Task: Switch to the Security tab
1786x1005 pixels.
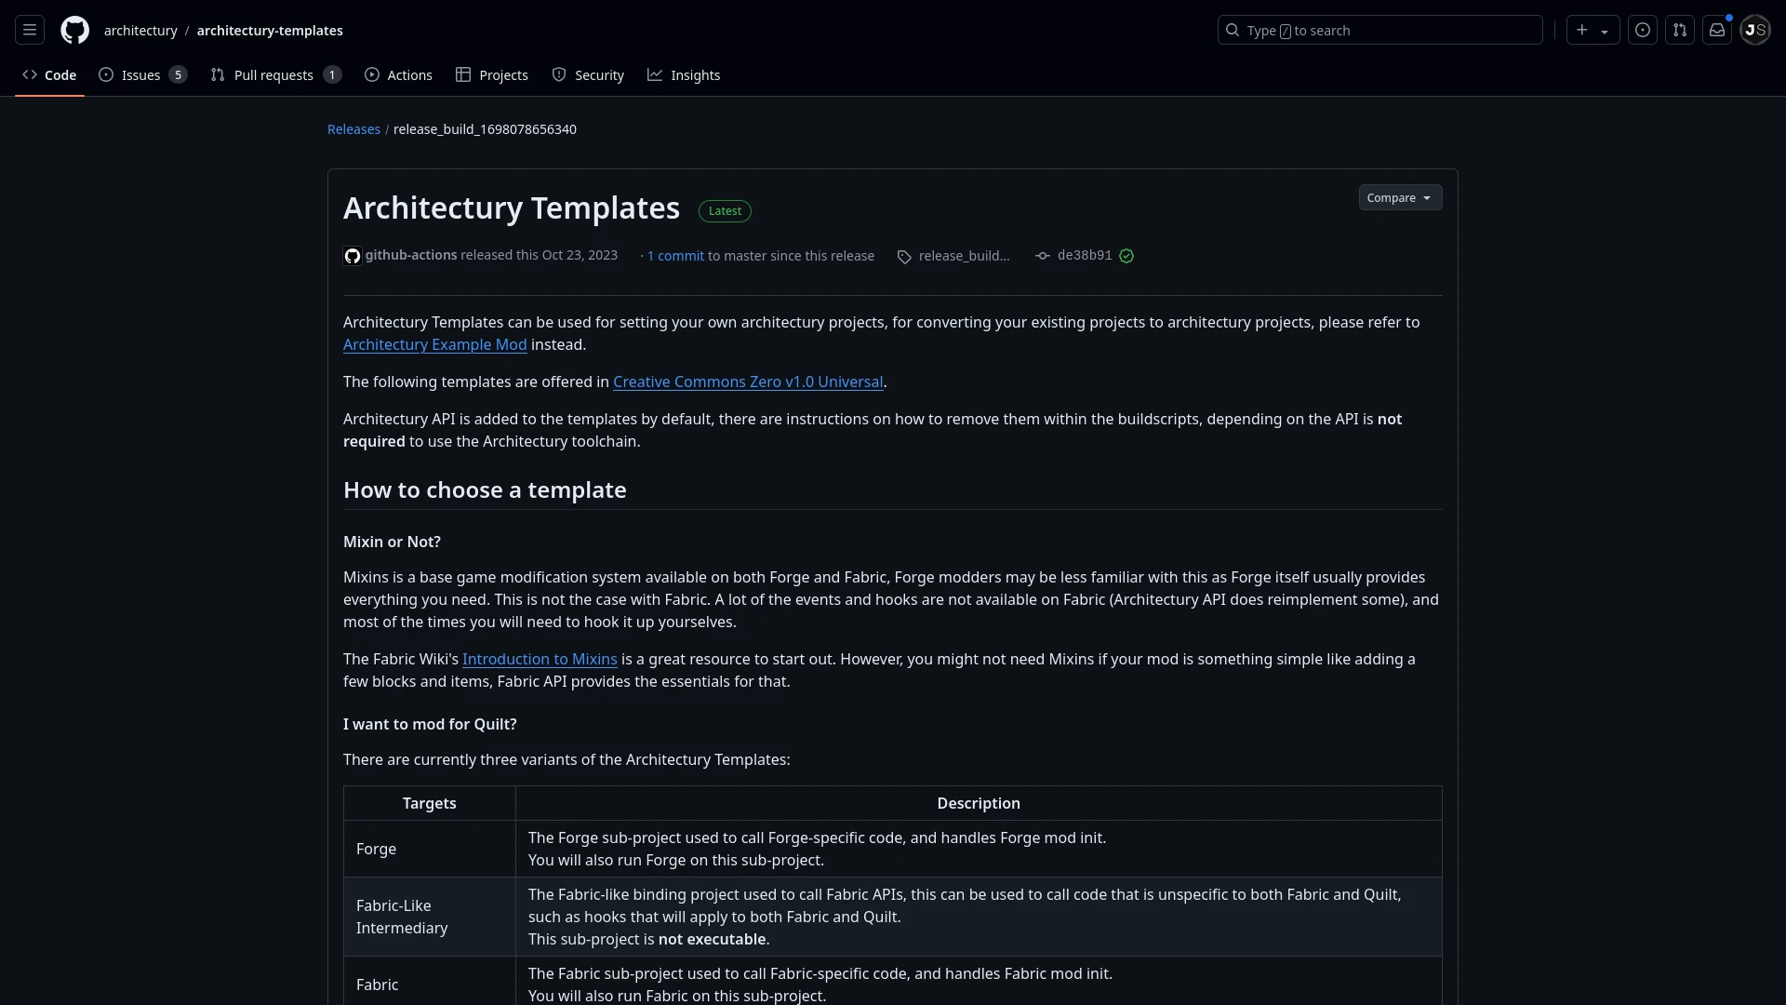Action: click(x=588, y=75)
